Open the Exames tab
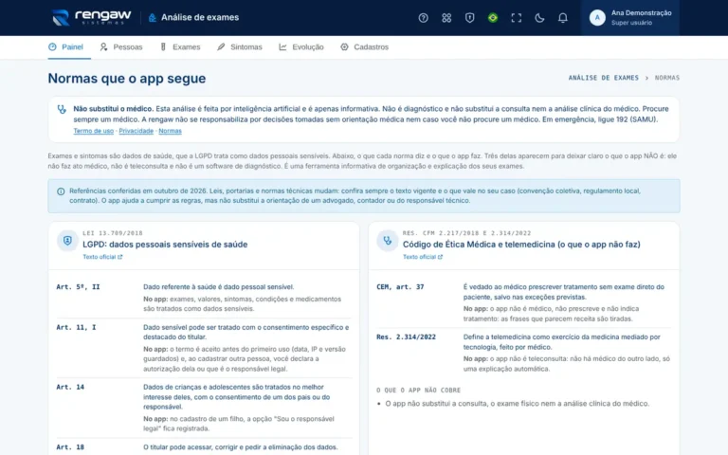Screen dimensions: 728x455 coord(180,46)
